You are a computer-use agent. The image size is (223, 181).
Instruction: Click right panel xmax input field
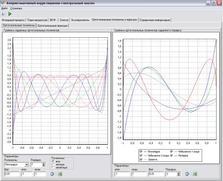(139, 174)
